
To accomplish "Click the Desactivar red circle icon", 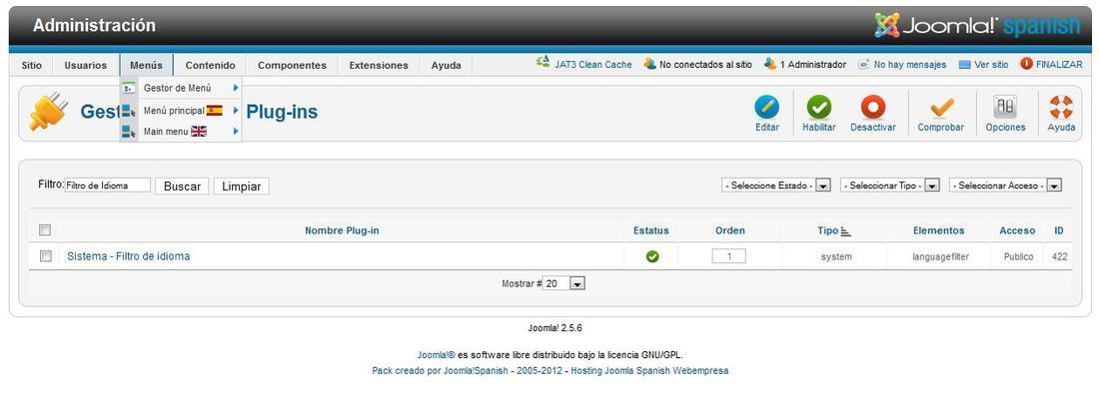I will pos(872,107).
